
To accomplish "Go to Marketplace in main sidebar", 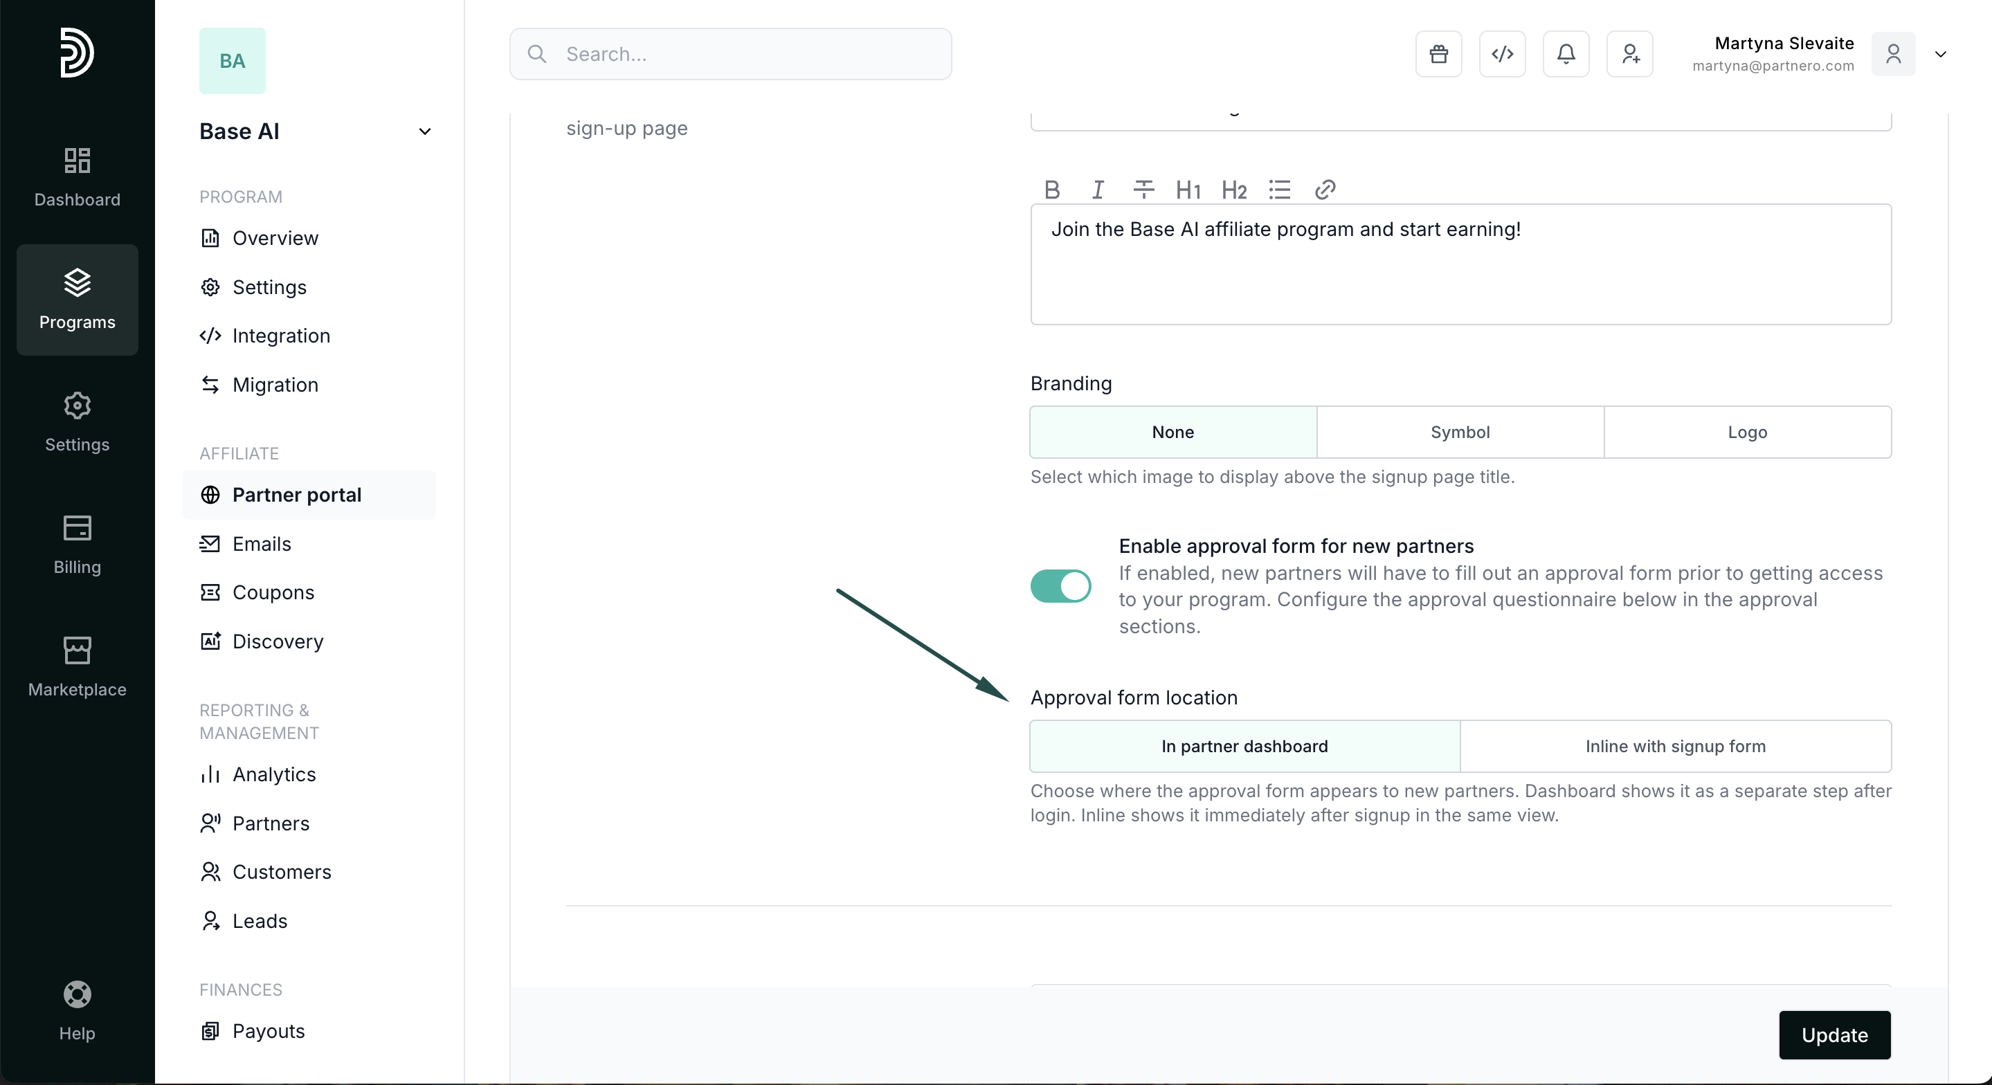I will [78, 666].
